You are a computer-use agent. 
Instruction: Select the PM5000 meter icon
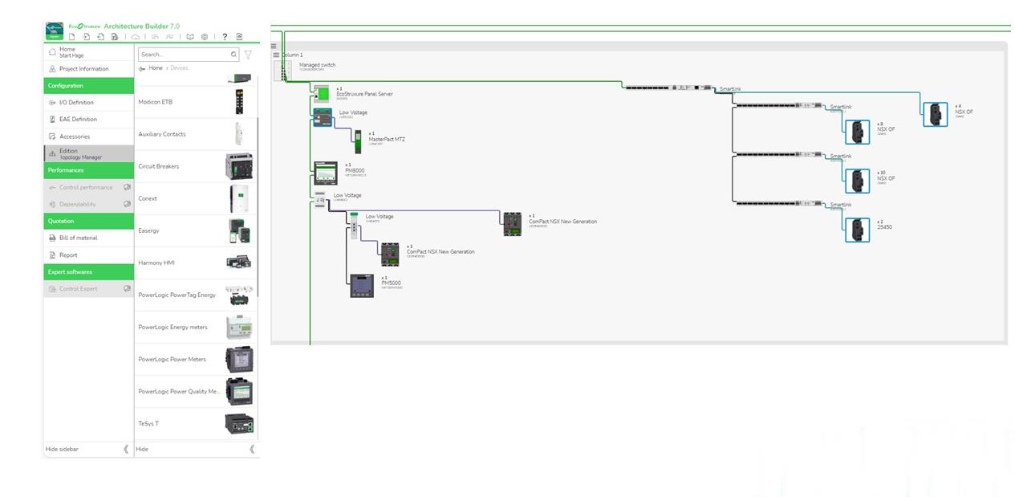362,286
